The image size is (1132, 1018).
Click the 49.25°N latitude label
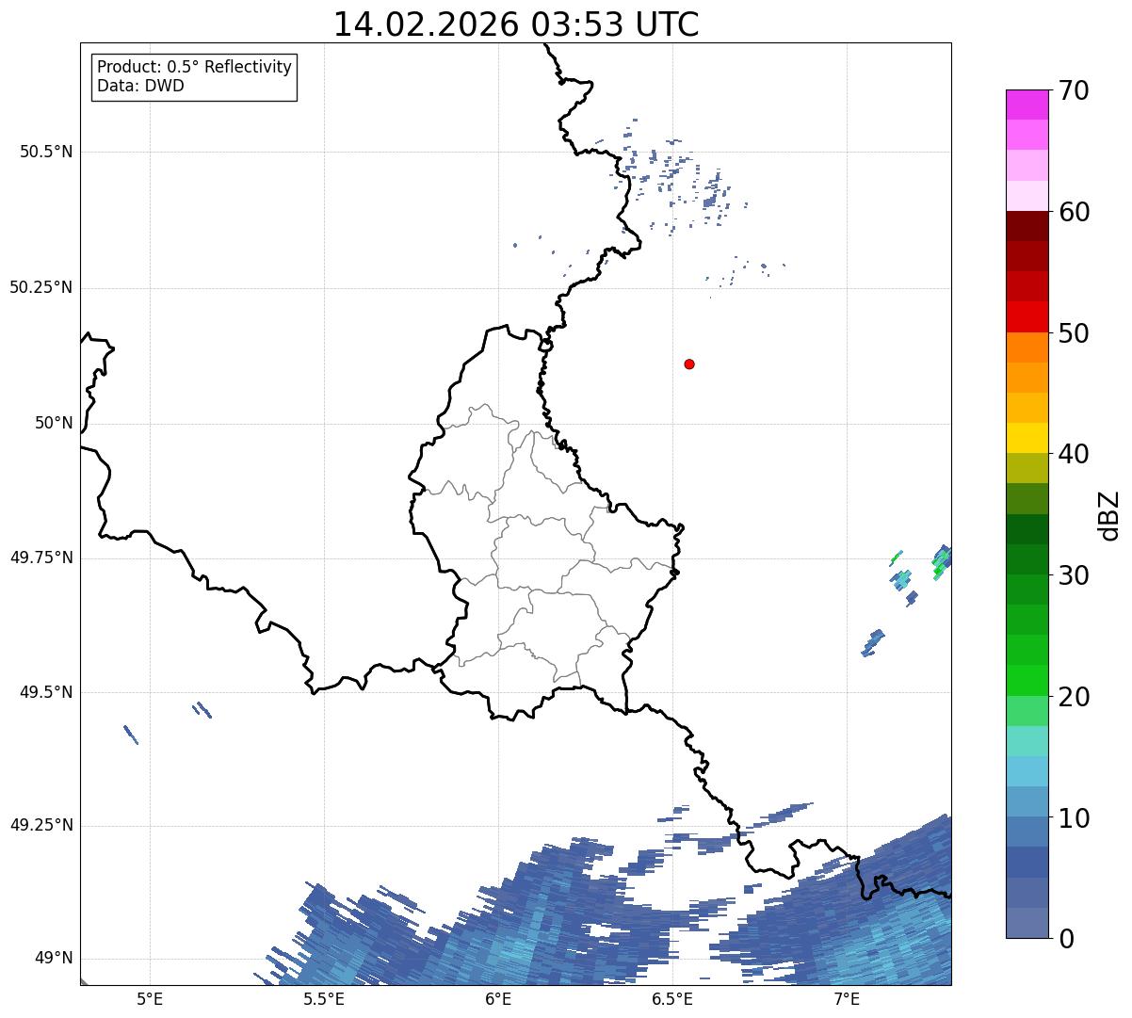coord(41,825)
